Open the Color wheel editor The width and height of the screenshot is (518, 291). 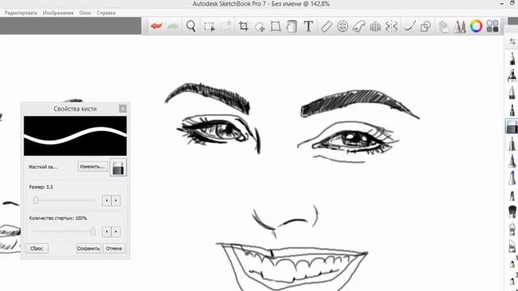tap(476, 26)
